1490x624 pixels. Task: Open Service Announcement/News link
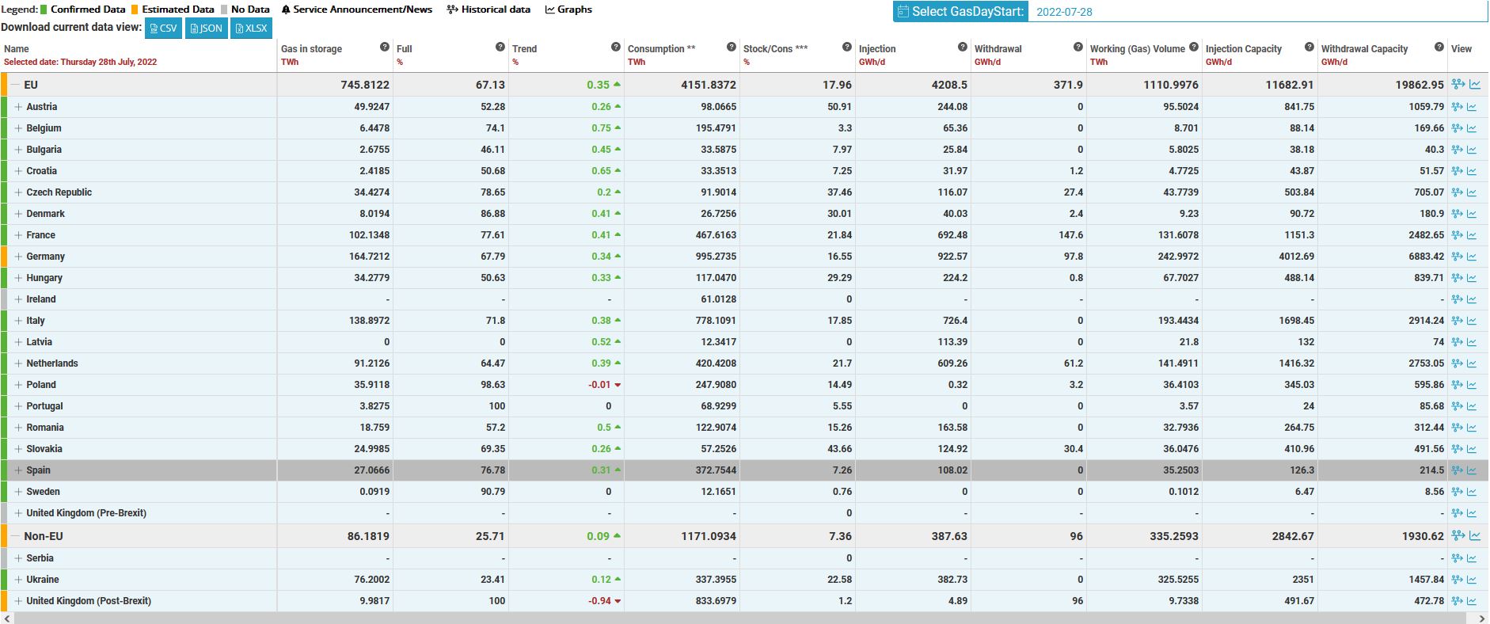(357, 10)
